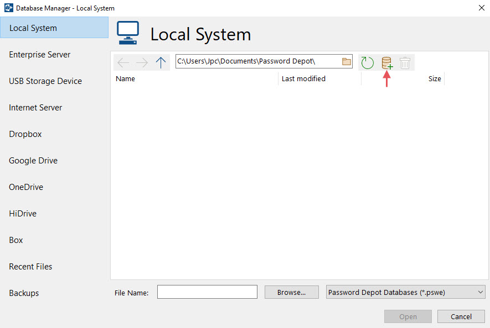Close the Database Manager window
The height and width of the screenshot is (328, 490).
pyautogui.click(x=482, y=8)
